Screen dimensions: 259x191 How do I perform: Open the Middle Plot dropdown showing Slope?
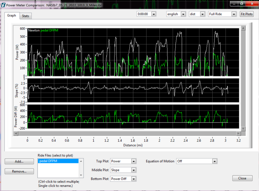(134, 170)
